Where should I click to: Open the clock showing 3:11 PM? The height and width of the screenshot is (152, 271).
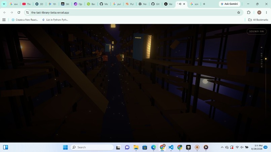click(257, 147)
